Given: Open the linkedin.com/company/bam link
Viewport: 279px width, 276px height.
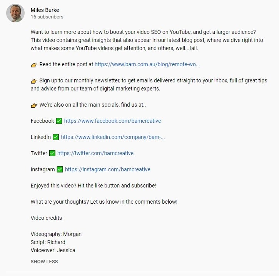Looking at the screenshot, I should click(113, 137).
